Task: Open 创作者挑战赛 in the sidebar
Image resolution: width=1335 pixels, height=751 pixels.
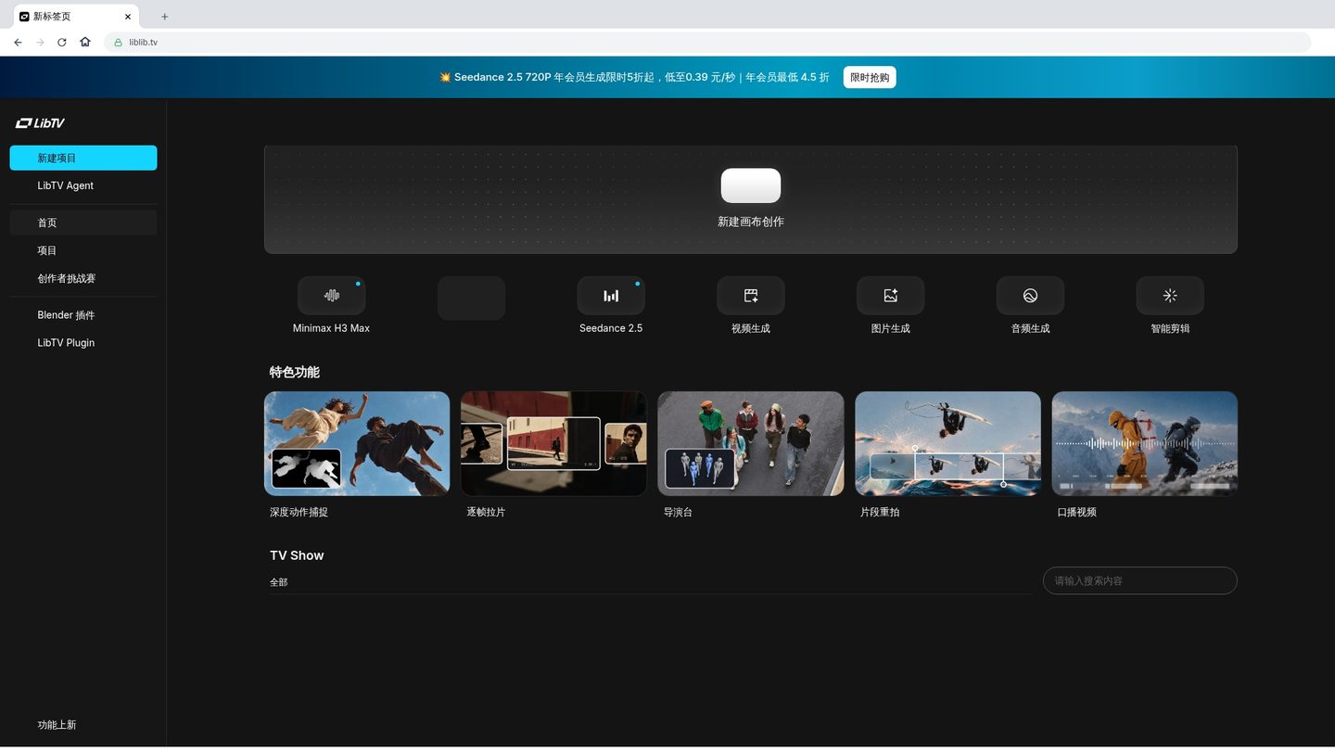Action: click(x=83, y=278)
